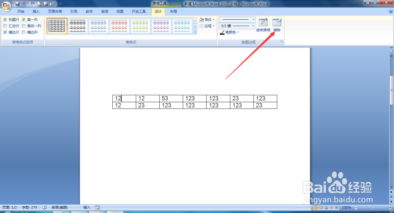Undo the last action
Screen dimensions: 394x213
click(24, 4)
